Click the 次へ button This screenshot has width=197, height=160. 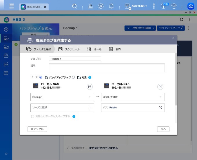[163, 129]
